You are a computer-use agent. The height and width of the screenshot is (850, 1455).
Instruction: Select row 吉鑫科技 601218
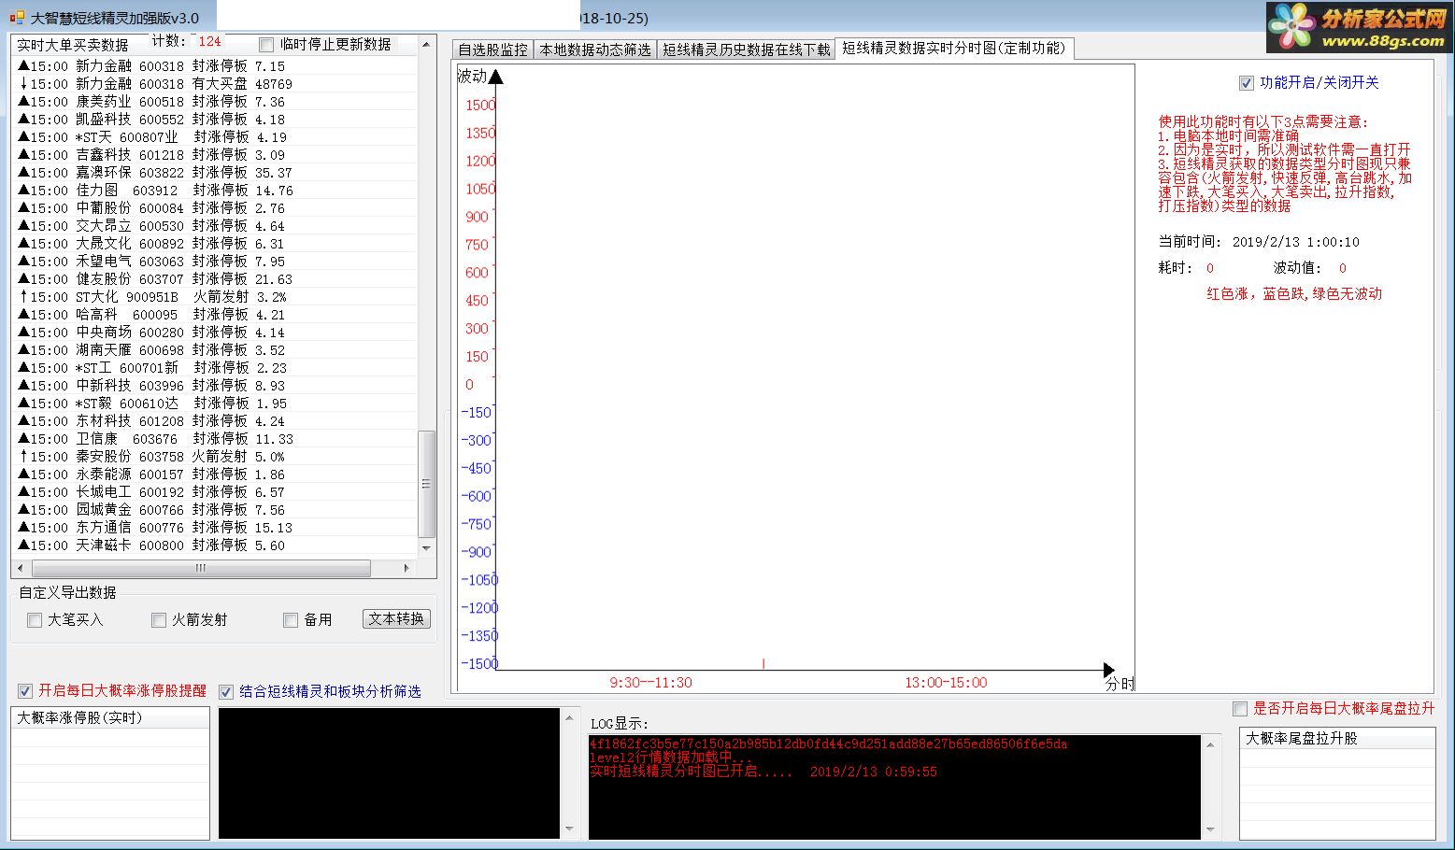point(215,155)
